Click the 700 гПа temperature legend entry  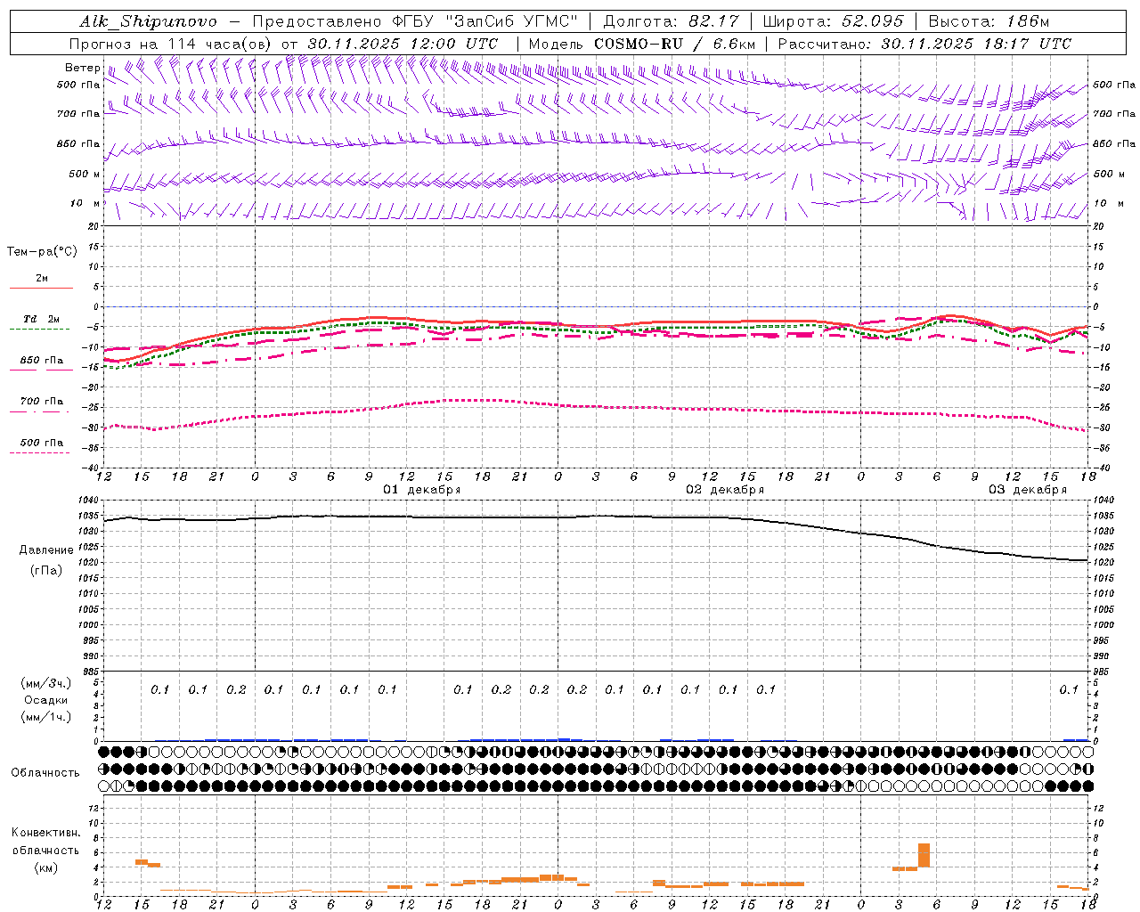pyautogui.click(x=41, y=402)
